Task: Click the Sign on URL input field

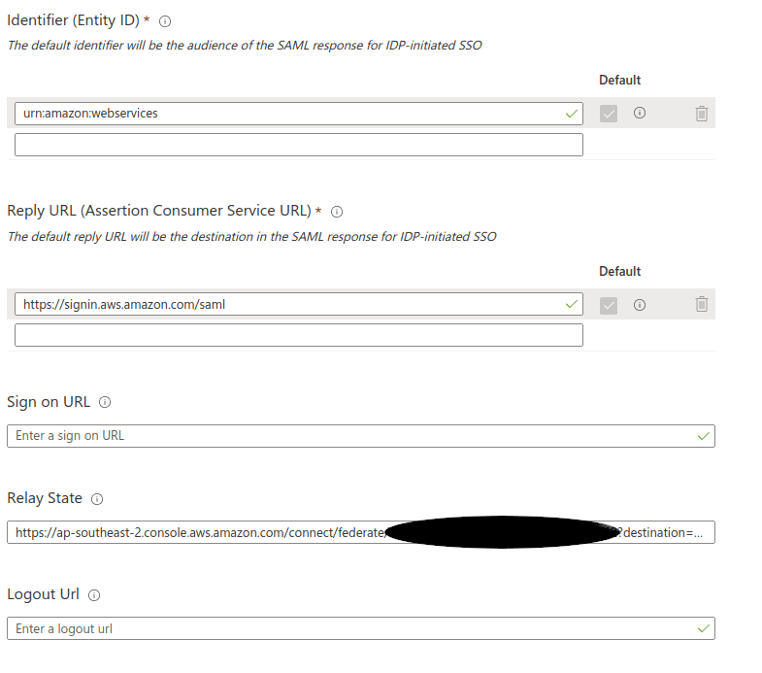Action: [361, 436]
